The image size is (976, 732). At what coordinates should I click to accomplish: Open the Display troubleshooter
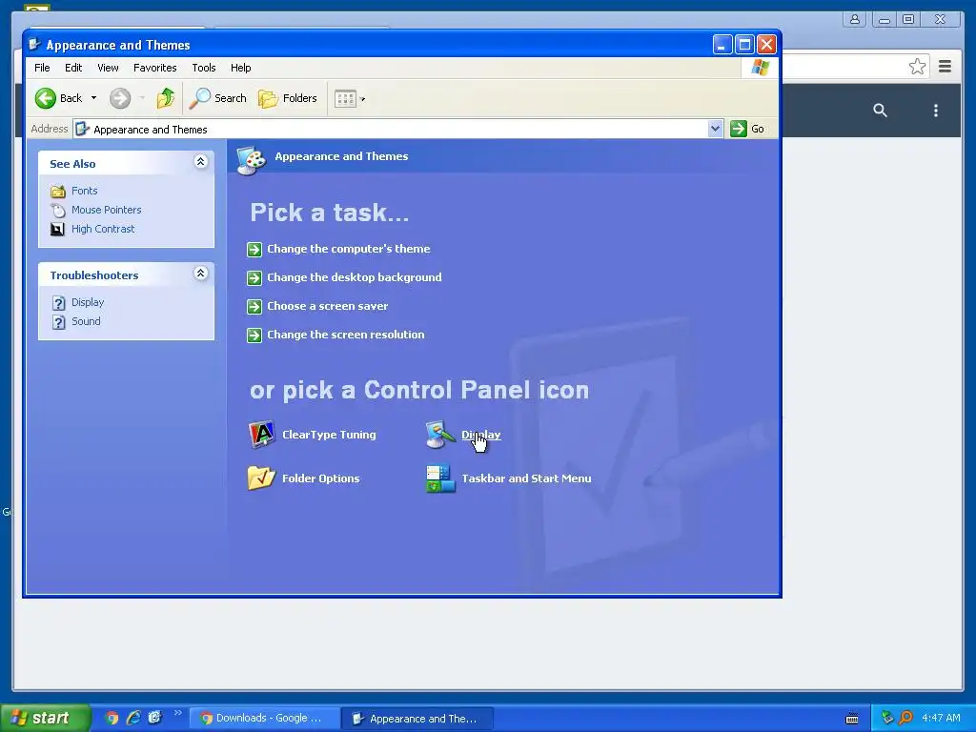(88, 302)
